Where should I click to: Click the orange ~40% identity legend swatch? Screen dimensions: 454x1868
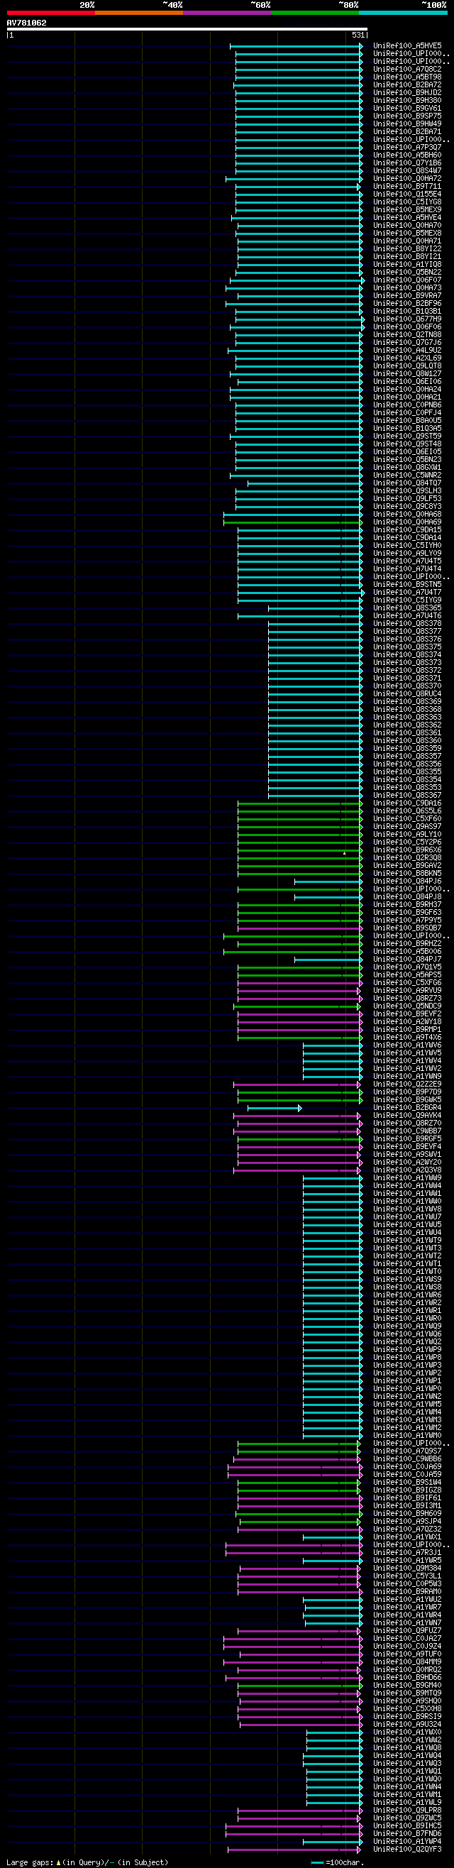[139, 12]
